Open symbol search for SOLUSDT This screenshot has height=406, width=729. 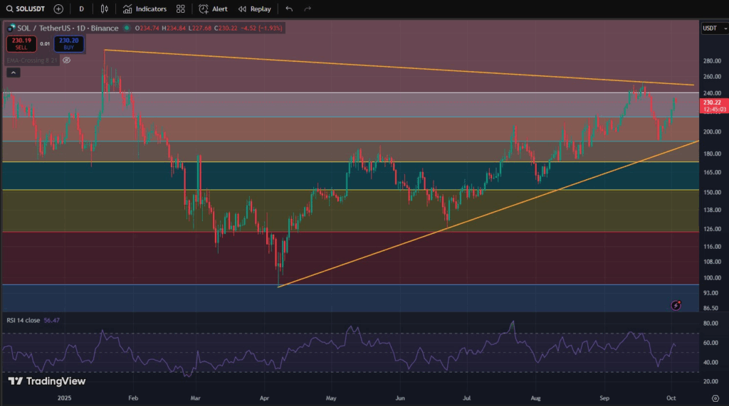pyautogui.click(x=28, y=9)
